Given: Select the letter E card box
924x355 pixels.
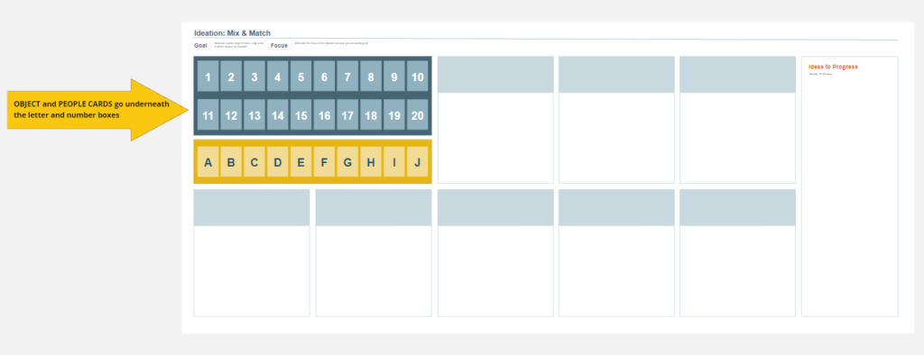Looking at the screenshot, I should (x=301, y=162).
